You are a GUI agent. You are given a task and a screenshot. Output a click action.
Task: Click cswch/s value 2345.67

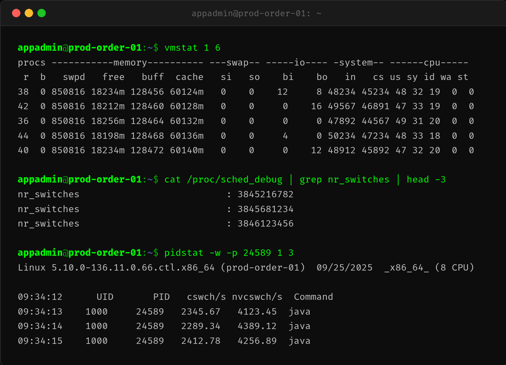[201, 311]
